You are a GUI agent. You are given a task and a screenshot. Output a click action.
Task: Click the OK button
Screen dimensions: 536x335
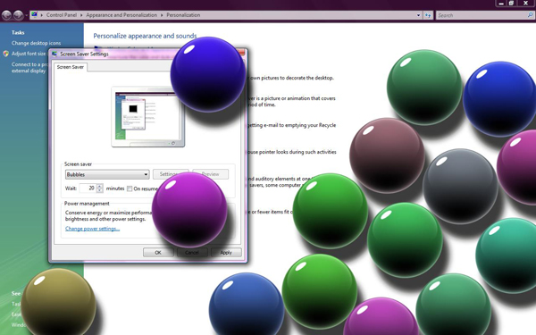pyautogui.click(x=158, y=252)
